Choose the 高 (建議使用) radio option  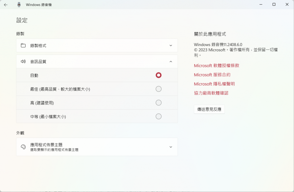[x=158, y=103]
